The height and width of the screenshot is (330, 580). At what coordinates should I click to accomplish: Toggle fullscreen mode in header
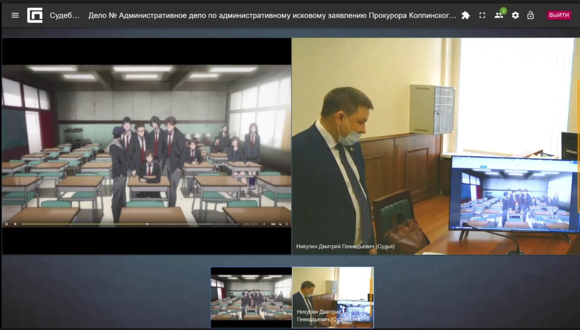[482, 15]
